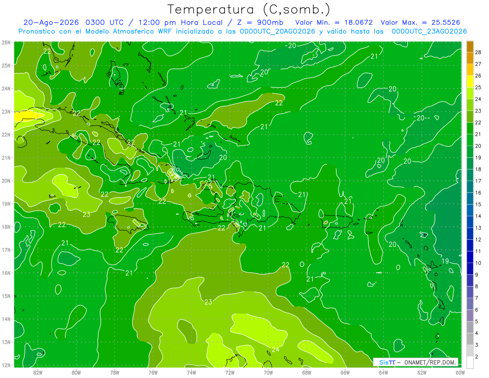
Task: Click the legend swatch between 21 and 22
Action: 470,128
